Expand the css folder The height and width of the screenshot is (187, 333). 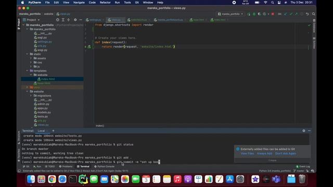31,62
